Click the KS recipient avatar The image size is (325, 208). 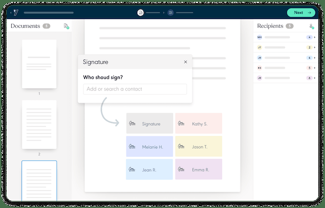(x=259, y=68)
